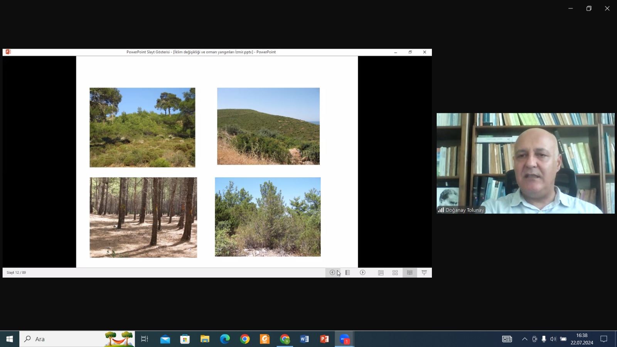
Task: Click the forest trunks photo on the slide
Action: tap(143, 217)
